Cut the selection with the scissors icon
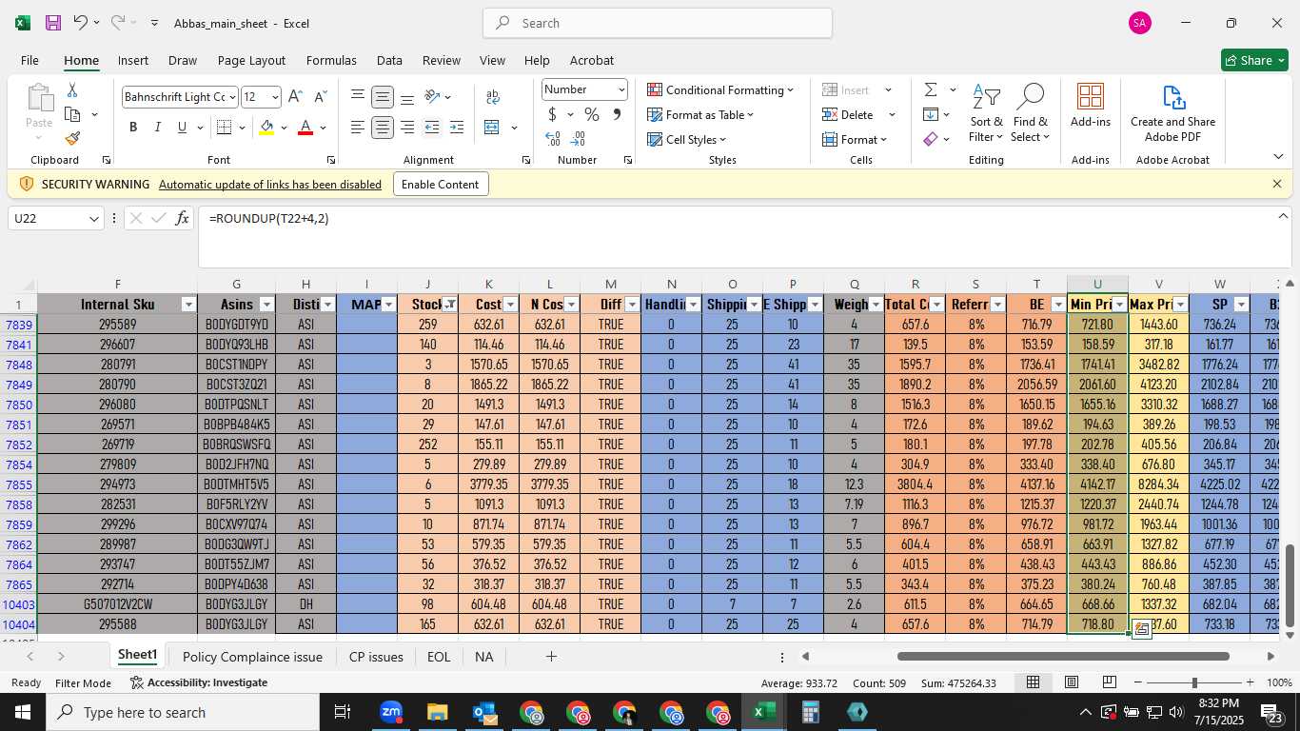 (x=72, y=90)
